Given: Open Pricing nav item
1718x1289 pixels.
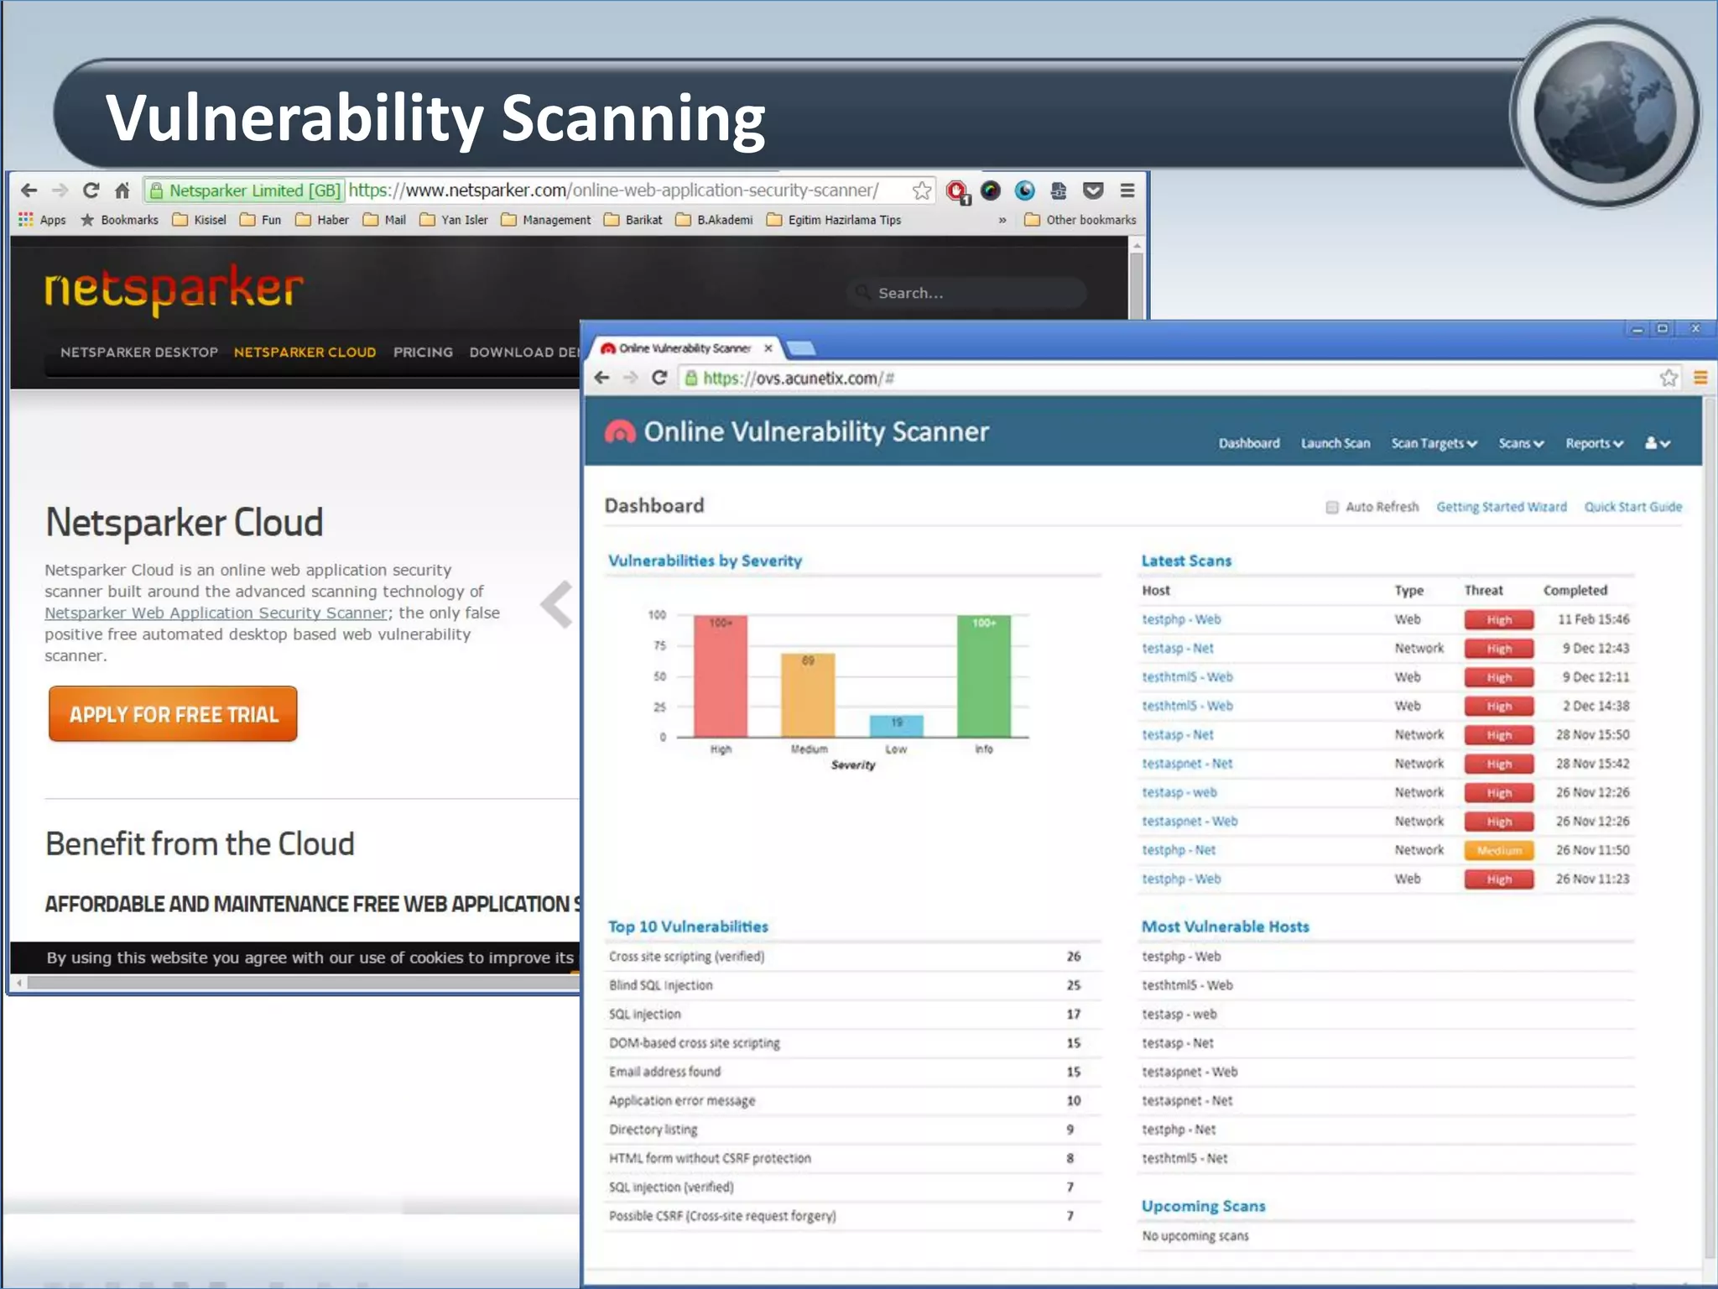Looking at the screenshot, I should click(423, 352).
